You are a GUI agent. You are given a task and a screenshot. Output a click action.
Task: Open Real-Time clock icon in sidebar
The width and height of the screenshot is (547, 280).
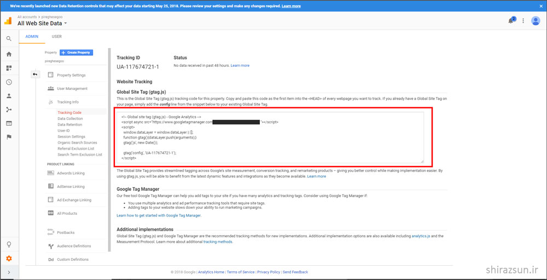[x=9, y=82]
